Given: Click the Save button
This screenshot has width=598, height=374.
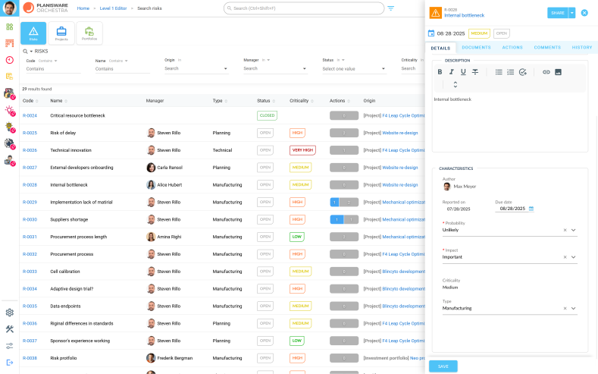Looking at the screenshot, I should click(x=443, y=366).
